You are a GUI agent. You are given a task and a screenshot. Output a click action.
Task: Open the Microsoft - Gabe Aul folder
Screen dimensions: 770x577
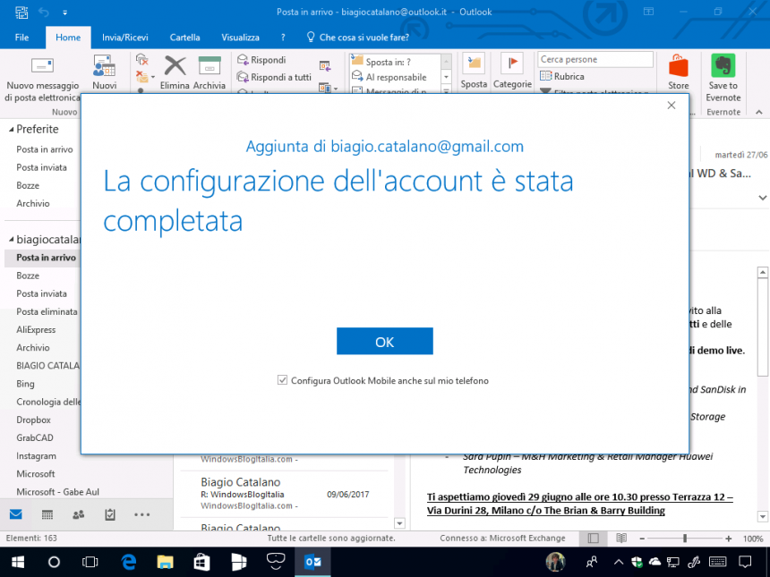tap(57, 492)
